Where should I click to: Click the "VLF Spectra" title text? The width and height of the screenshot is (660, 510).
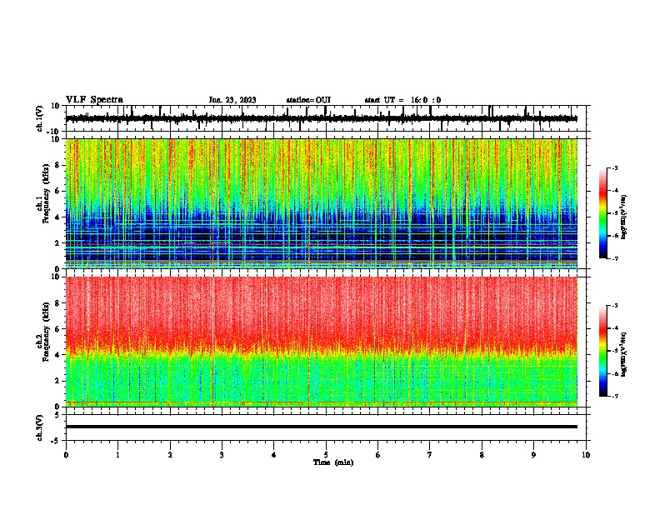[x=94, y=99]
